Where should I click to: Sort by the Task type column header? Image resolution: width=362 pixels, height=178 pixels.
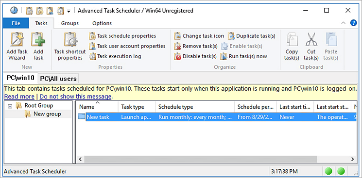(137, 107)
